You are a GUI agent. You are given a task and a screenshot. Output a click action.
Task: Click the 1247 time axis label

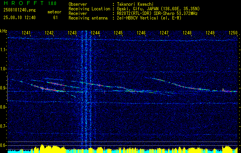[164, 33]
